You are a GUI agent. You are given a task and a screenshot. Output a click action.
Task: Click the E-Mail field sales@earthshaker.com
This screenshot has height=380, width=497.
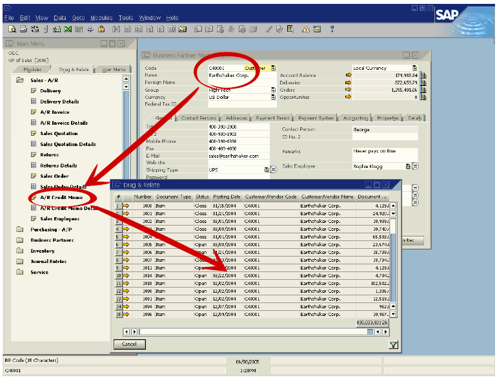point(239,156)
